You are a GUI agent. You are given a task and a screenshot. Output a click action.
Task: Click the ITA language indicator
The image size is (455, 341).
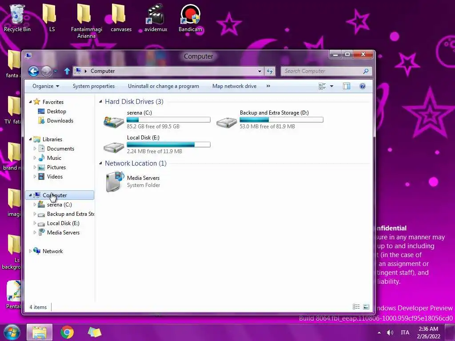pyautogui.click(x=405, y=333)
